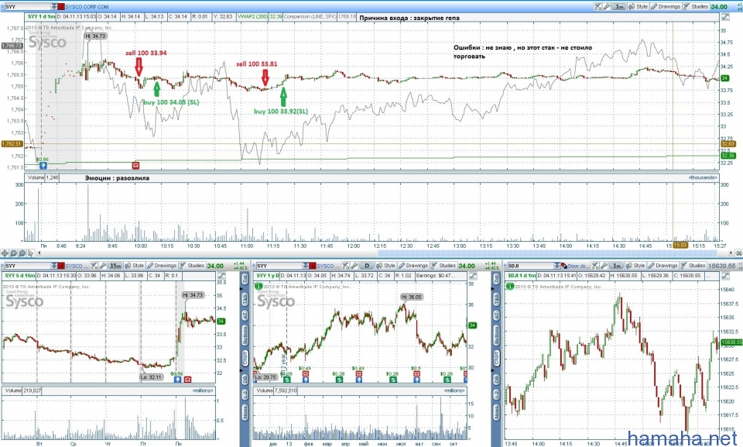Viewport: 743px width, 447px height.
Task: Open the 1m timeframe selector in the $DJI chart
Action: click(x=617, y=266)
